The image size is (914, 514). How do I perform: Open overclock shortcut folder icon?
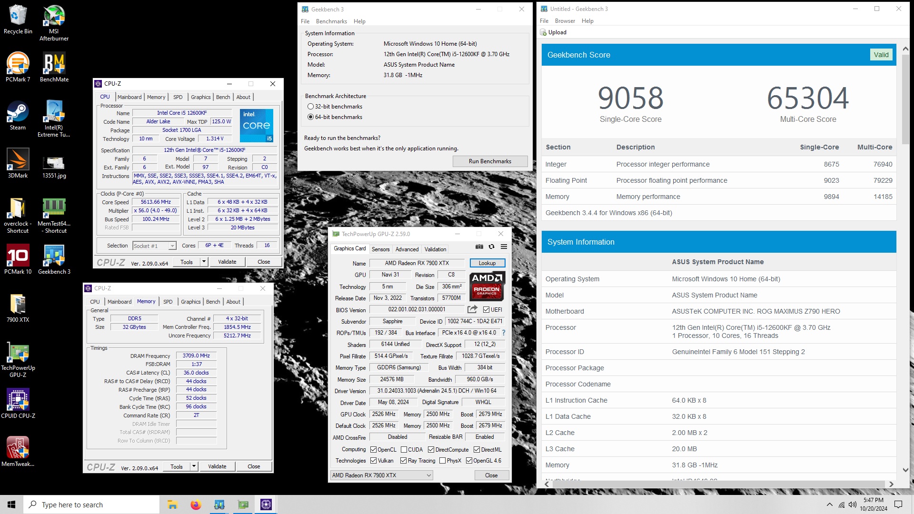click(x=18, y=215)
